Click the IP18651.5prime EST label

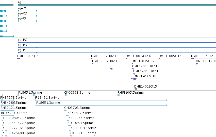(x=30, y=93)
